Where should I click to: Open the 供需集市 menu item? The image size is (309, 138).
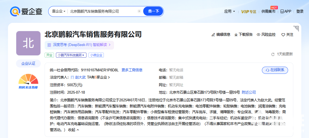click(268, 11)
